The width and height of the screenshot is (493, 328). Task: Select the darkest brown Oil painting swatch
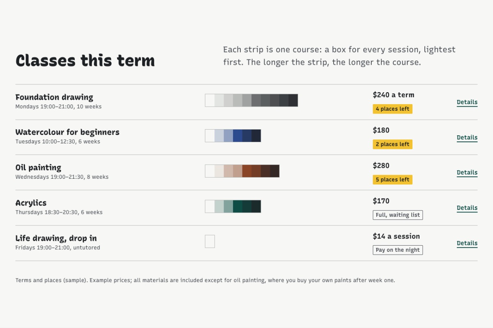[x=274, y=171]
